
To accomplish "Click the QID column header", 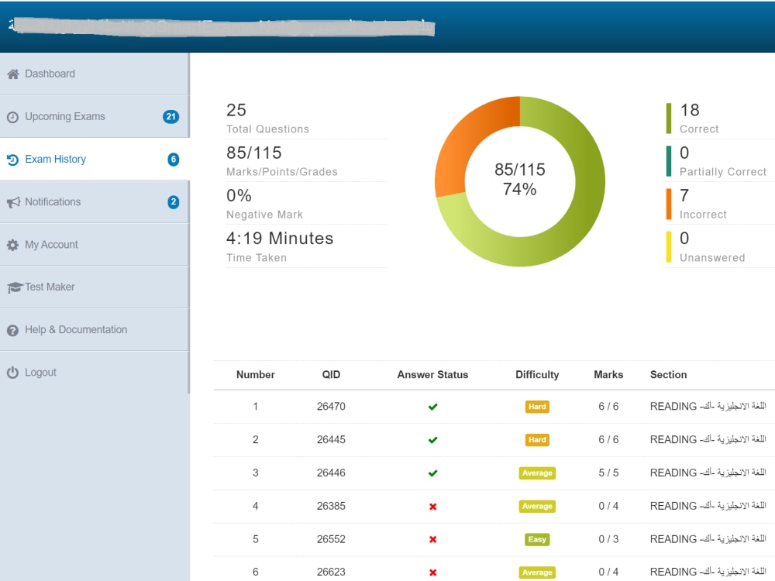I will point(331,374).
